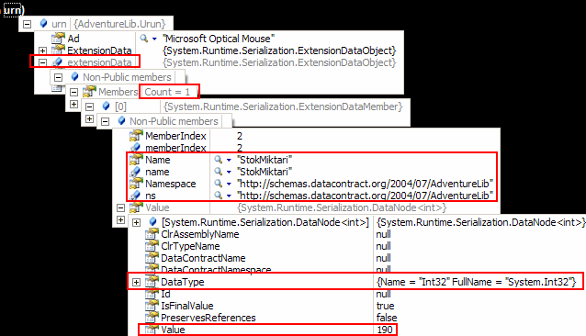Image resolution: width=586 pixels, height=336 pixels.
Task: Select the Count = 1 value
Action: [x=167, y=92]
